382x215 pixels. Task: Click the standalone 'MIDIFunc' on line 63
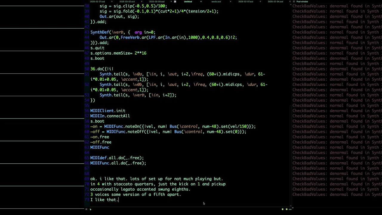[x=100, y=147]
